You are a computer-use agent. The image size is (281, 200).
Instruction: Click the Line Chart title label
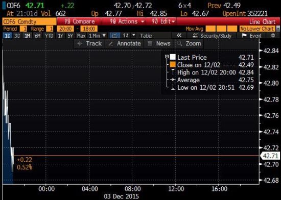pyautogui.click(x=262, y=22)
